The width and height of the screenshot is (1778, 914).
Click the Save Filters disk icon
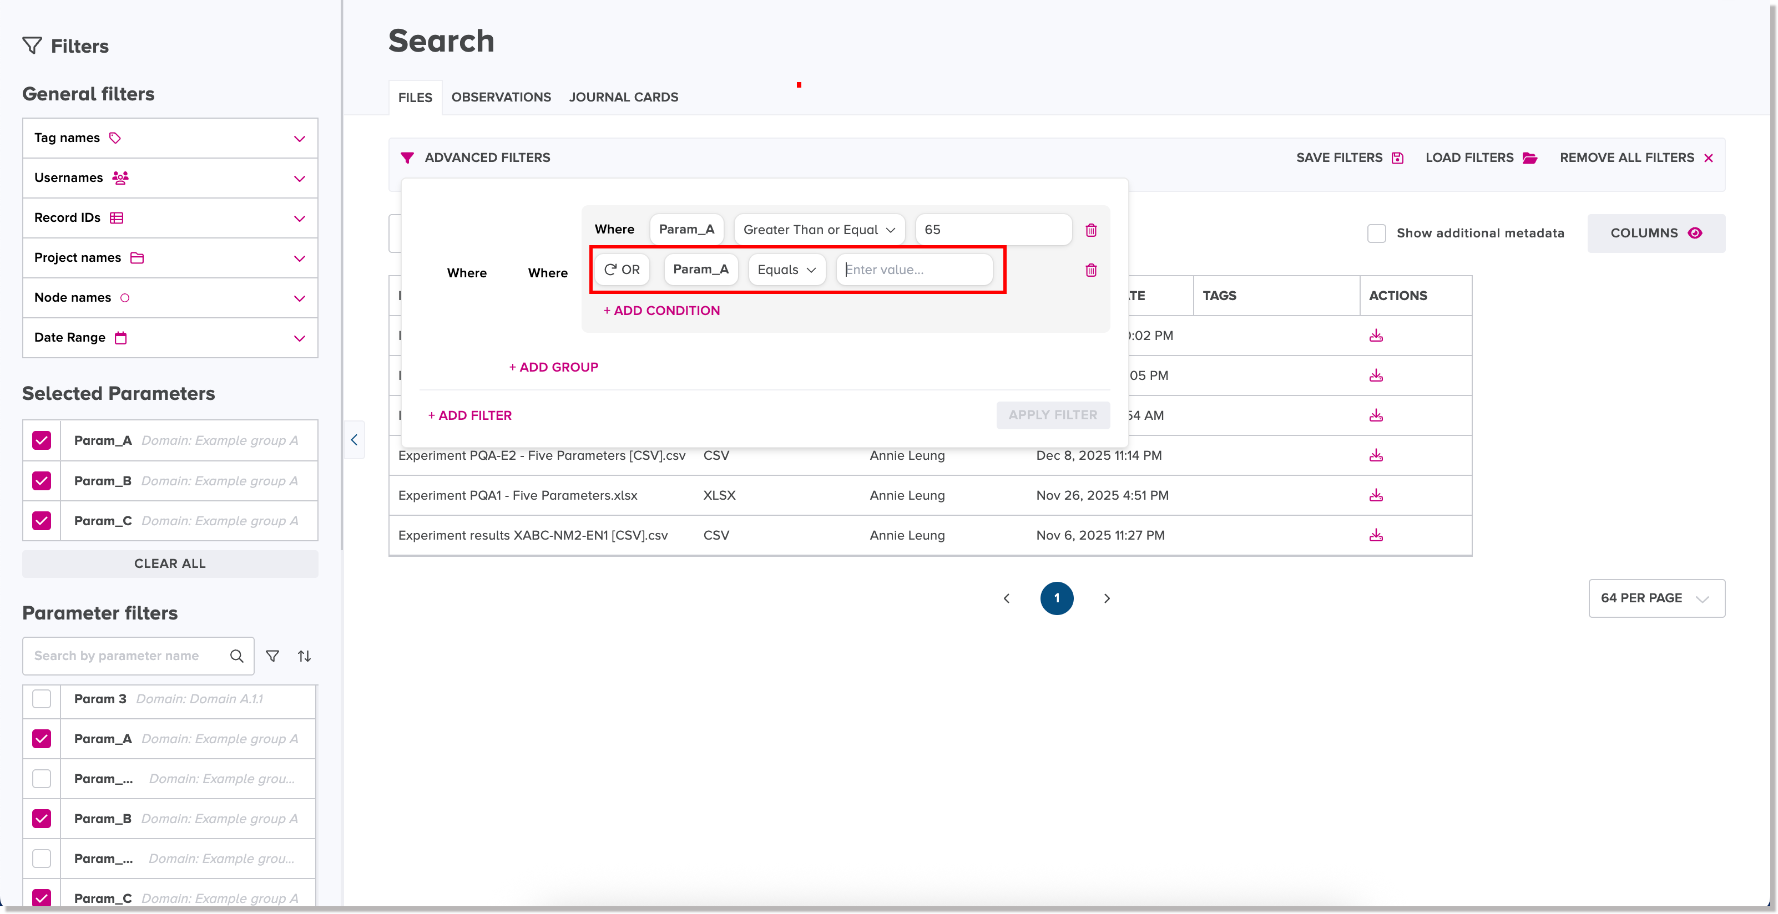point(1398,158)
